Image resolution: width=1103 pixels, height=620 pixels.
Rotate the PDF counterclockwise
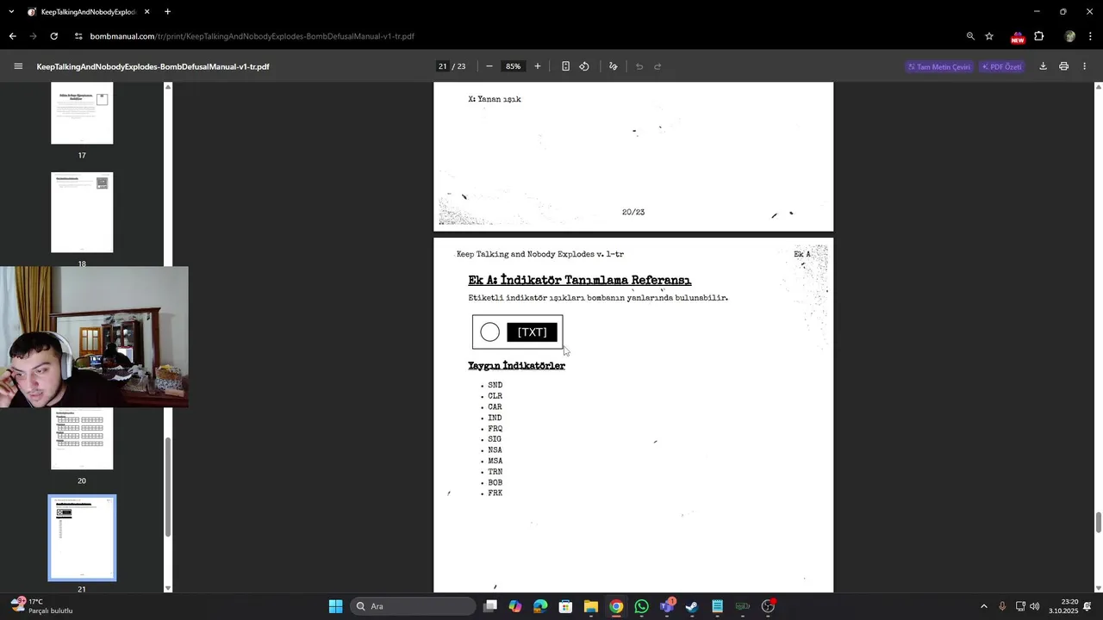click(x=584, y=66)
